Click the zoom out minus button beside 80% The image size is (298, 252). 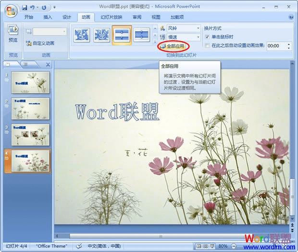(x=234, y=246)
